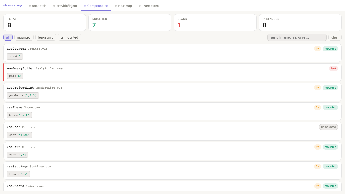This screenshot has width=345, height=194.
Task: Click the status dot beside provide/inject tab
Action: tap(55, 6)
